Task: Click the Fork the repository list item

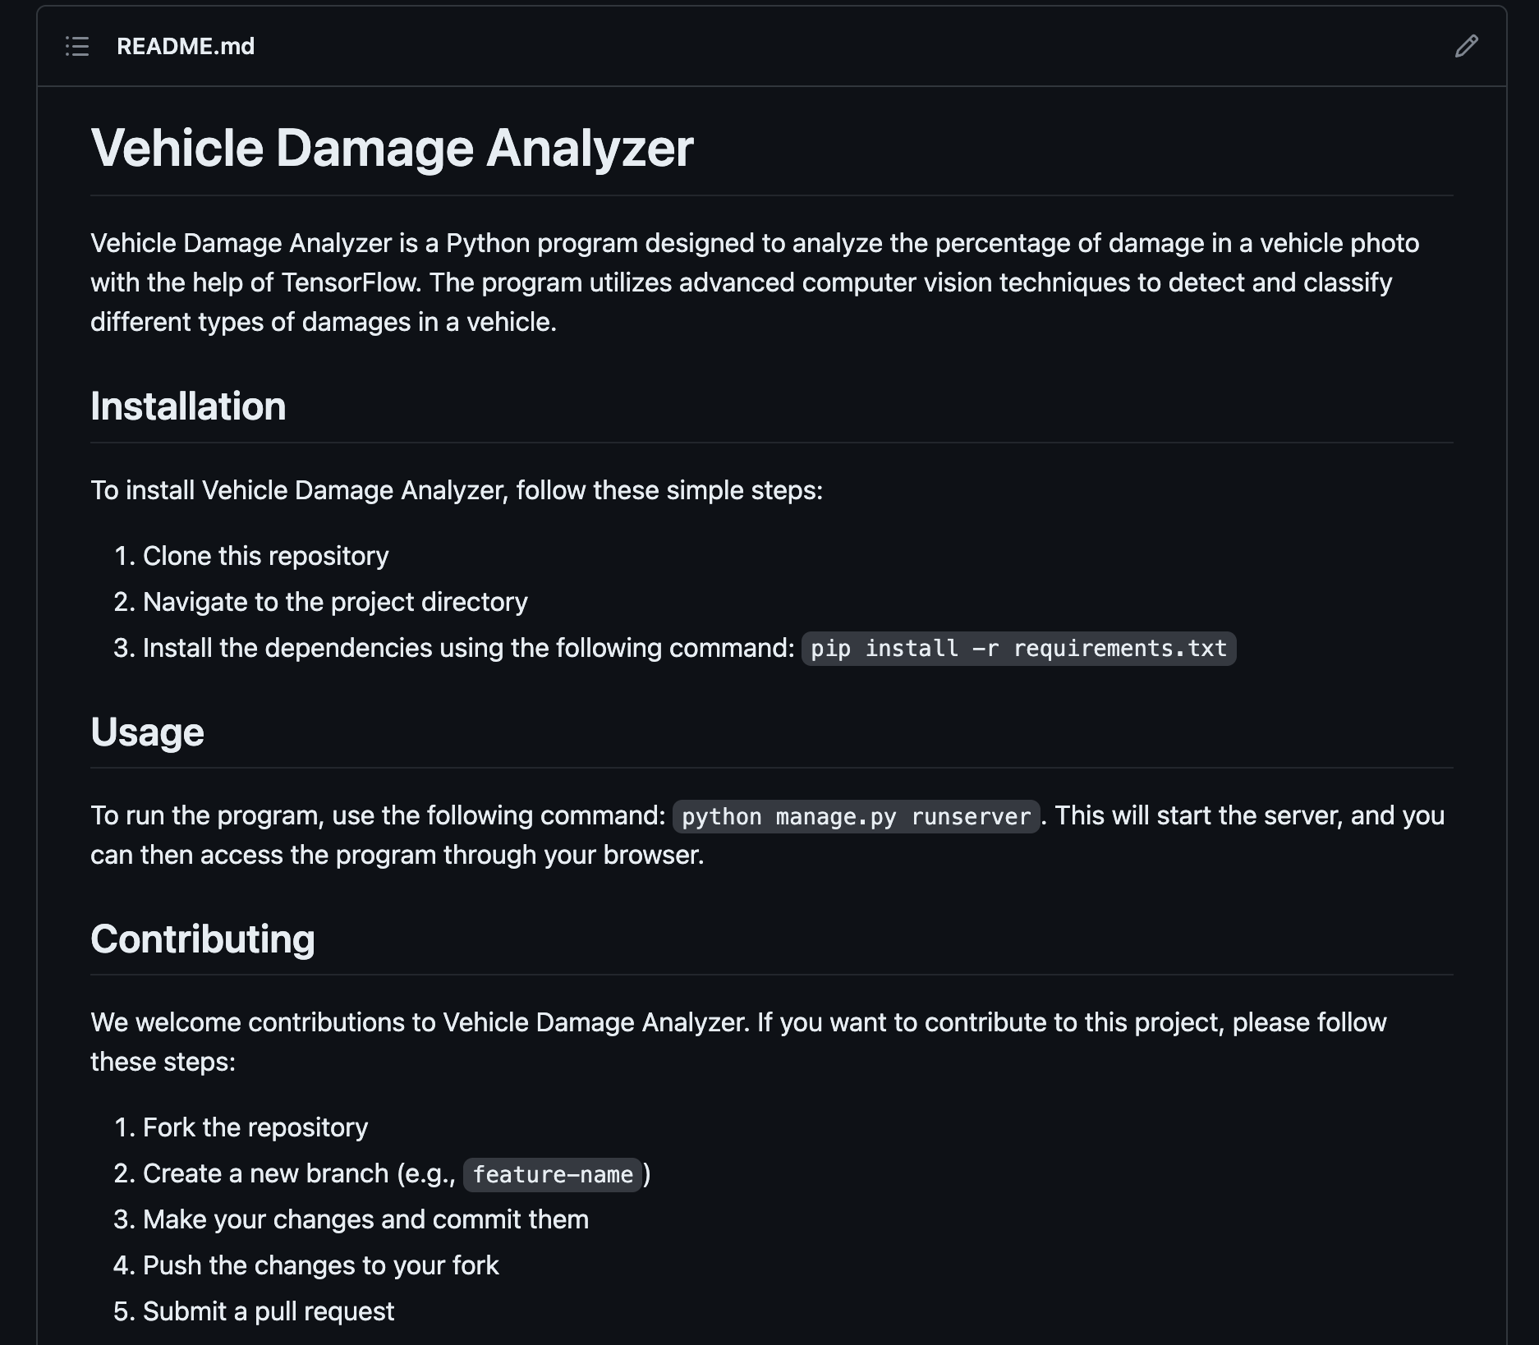Action: (x=255, y=1127)
